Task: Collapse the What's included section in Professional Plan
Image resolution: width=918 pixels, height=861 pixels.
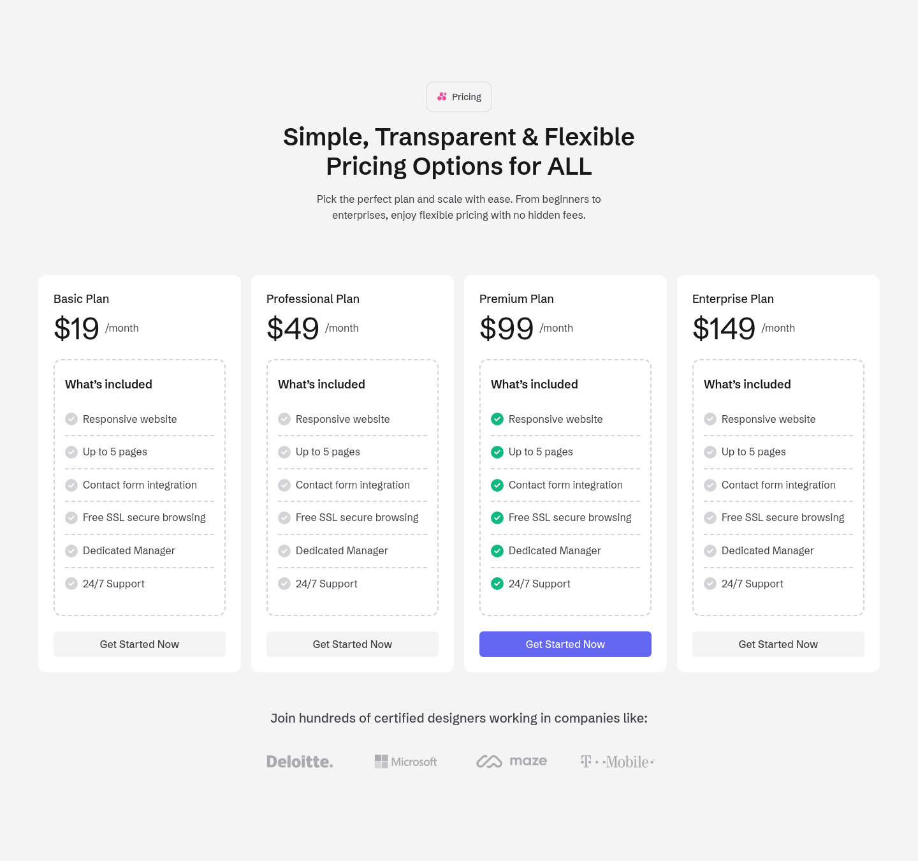Action: pyautogui.click(x=321, y=384)
